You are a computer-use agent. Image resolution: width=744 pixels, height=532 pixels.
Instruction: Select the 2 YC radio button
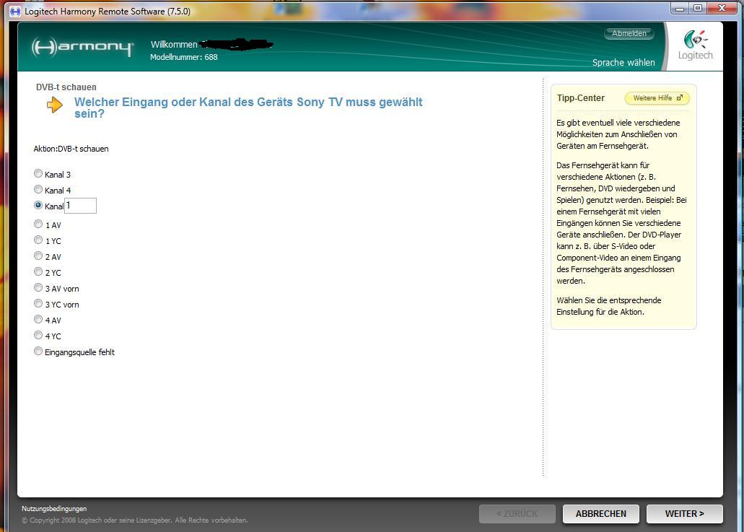(38, 272)
